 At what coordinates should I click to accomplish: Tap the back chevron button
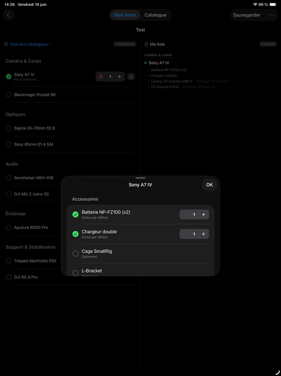[9, 15]
